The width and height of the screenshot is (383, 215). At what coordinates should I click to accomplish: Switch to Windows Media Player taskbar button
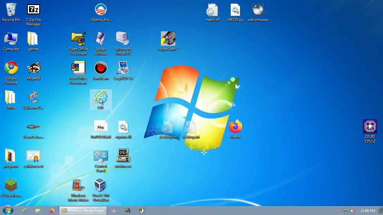(x=83, y=211)
